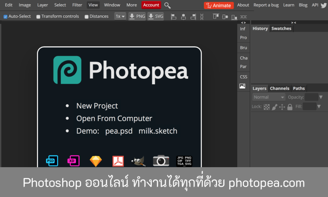Image resolution: width=328 pixels, height=197 pixels.
Task: Align top edges icon
Action: 216,16
